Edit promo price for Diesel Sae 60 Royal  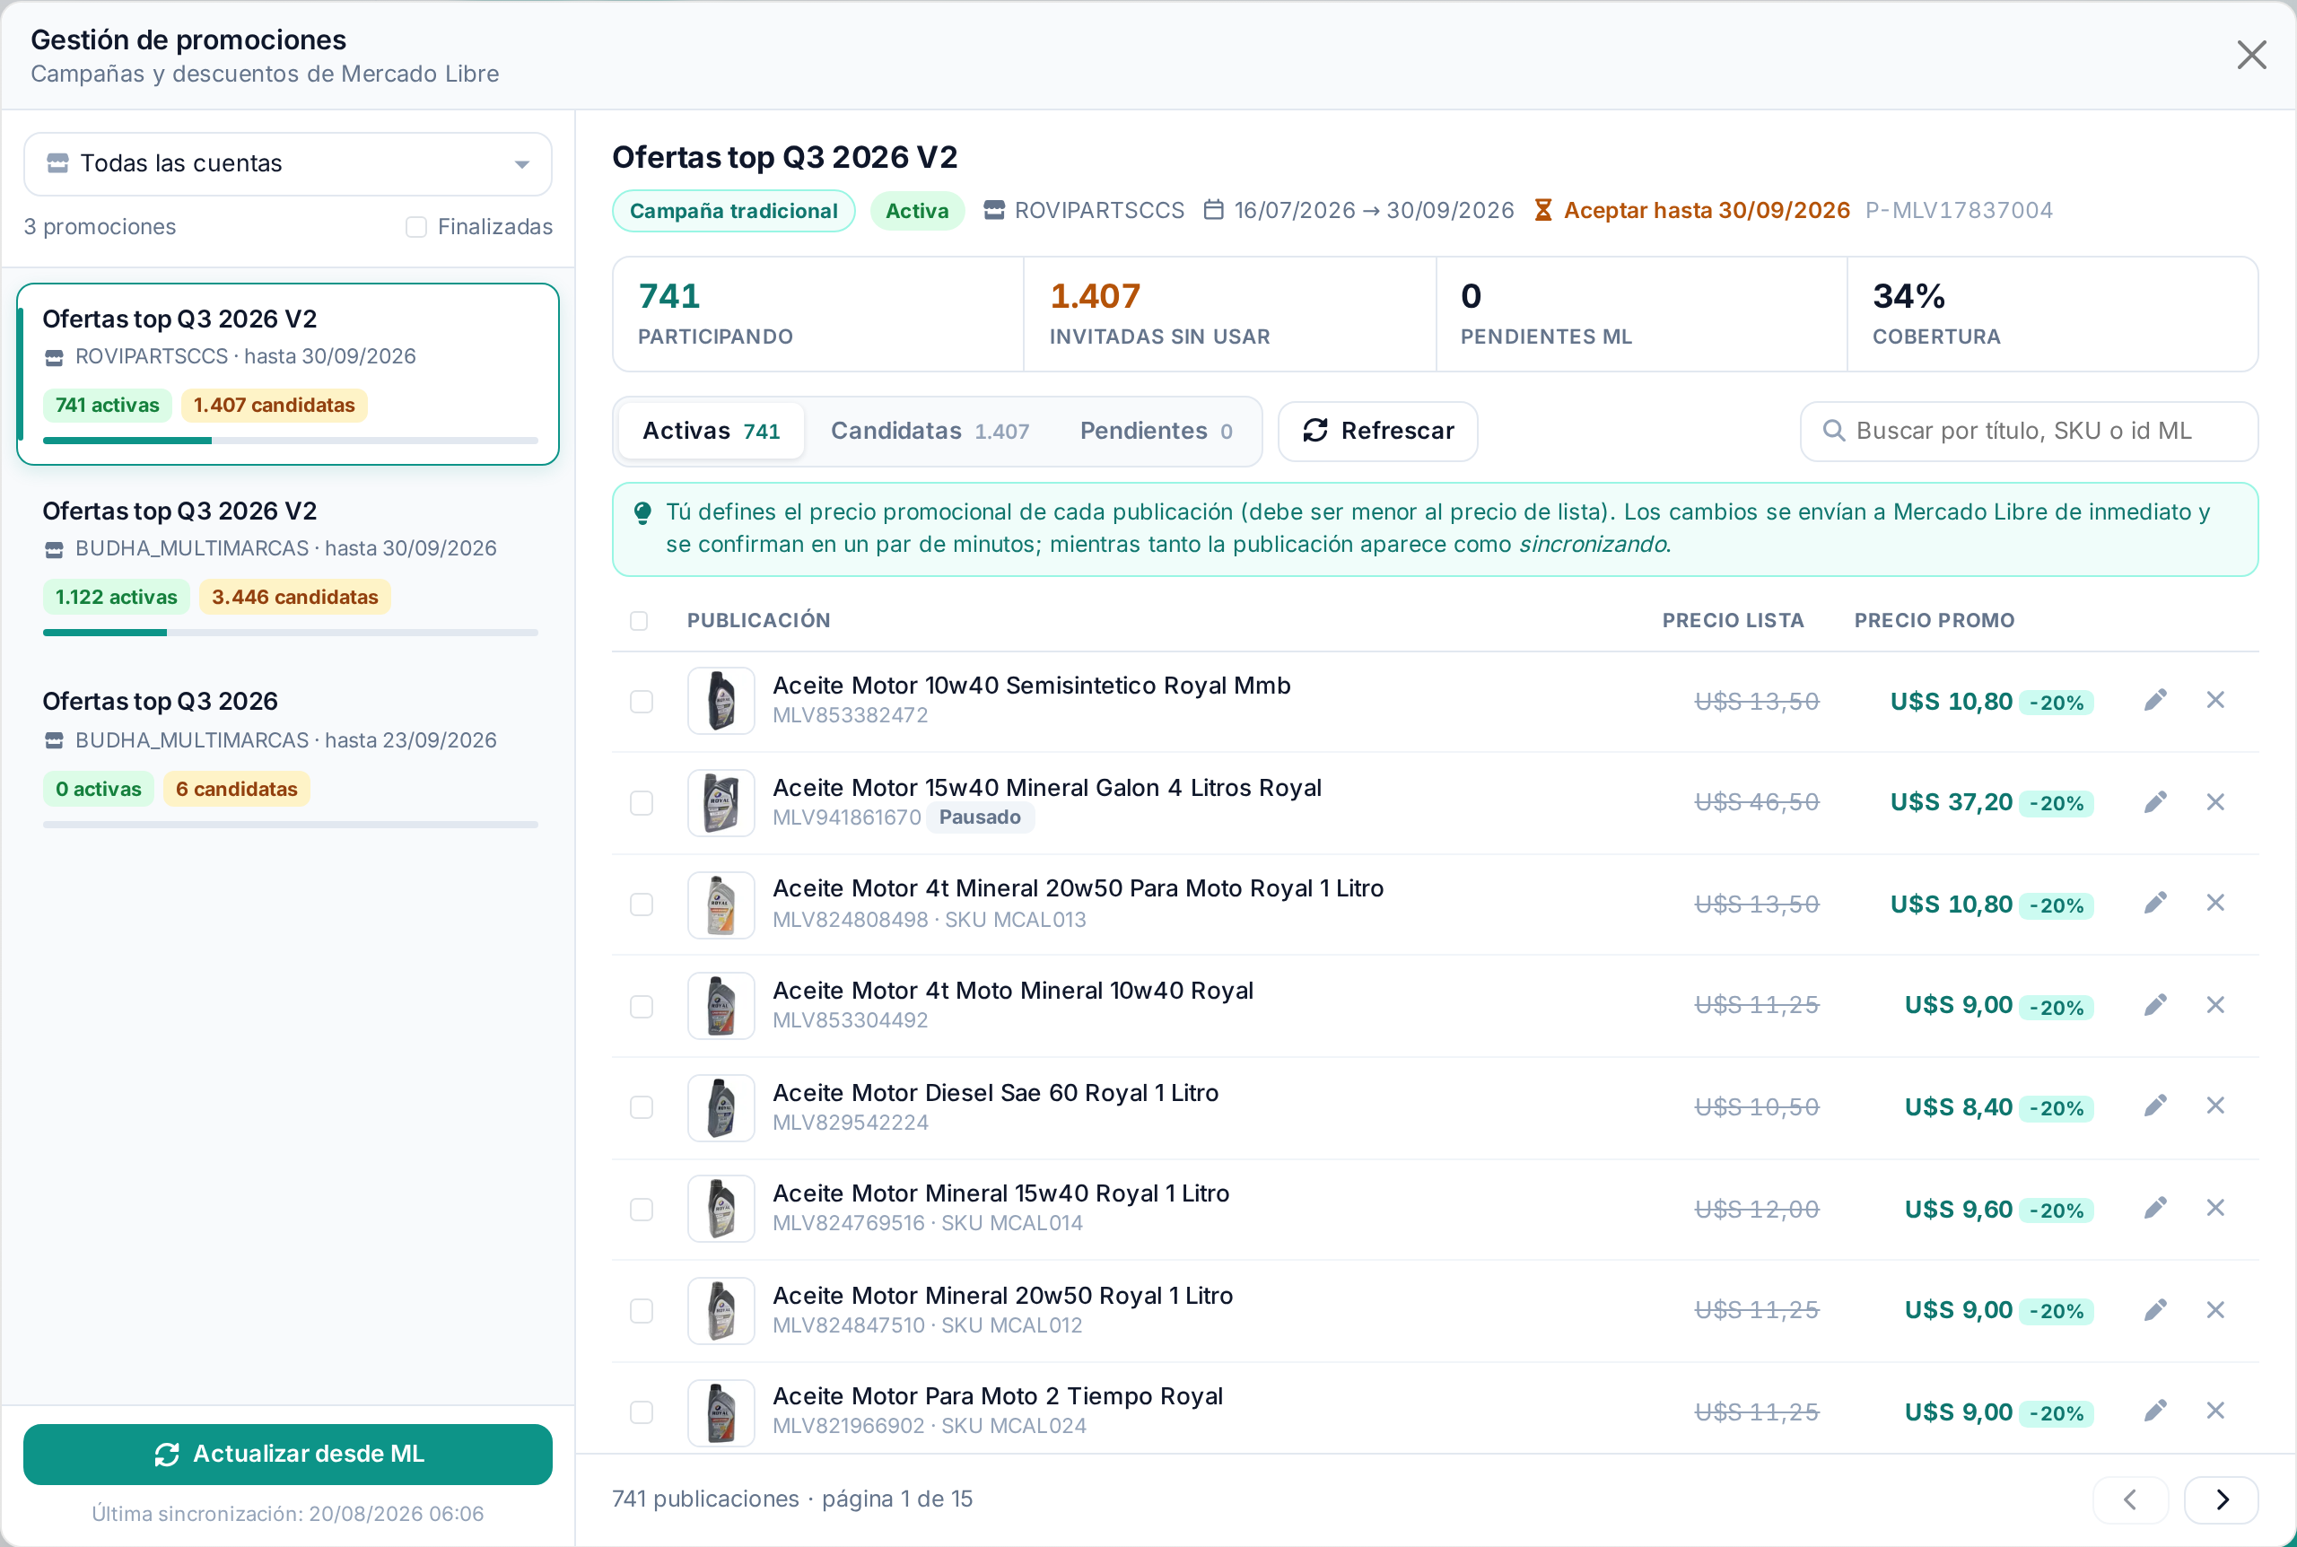click(x=2155, y=1106)
